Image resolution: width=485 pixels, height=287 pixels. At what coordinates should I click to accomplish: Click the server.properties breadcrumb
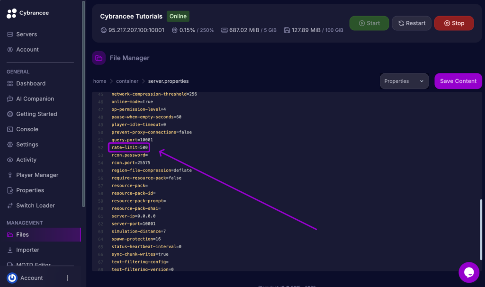click(x=168, y=81)
